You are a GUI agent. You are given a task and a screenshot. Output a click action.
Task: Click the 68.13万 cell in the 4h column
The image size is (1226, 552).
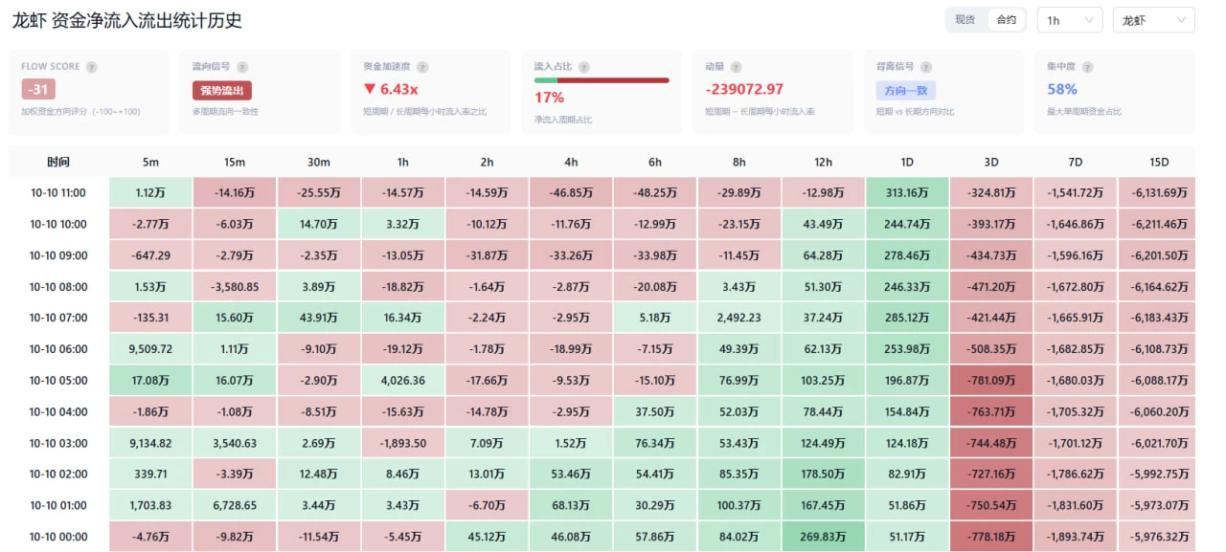tap(571, 505)
